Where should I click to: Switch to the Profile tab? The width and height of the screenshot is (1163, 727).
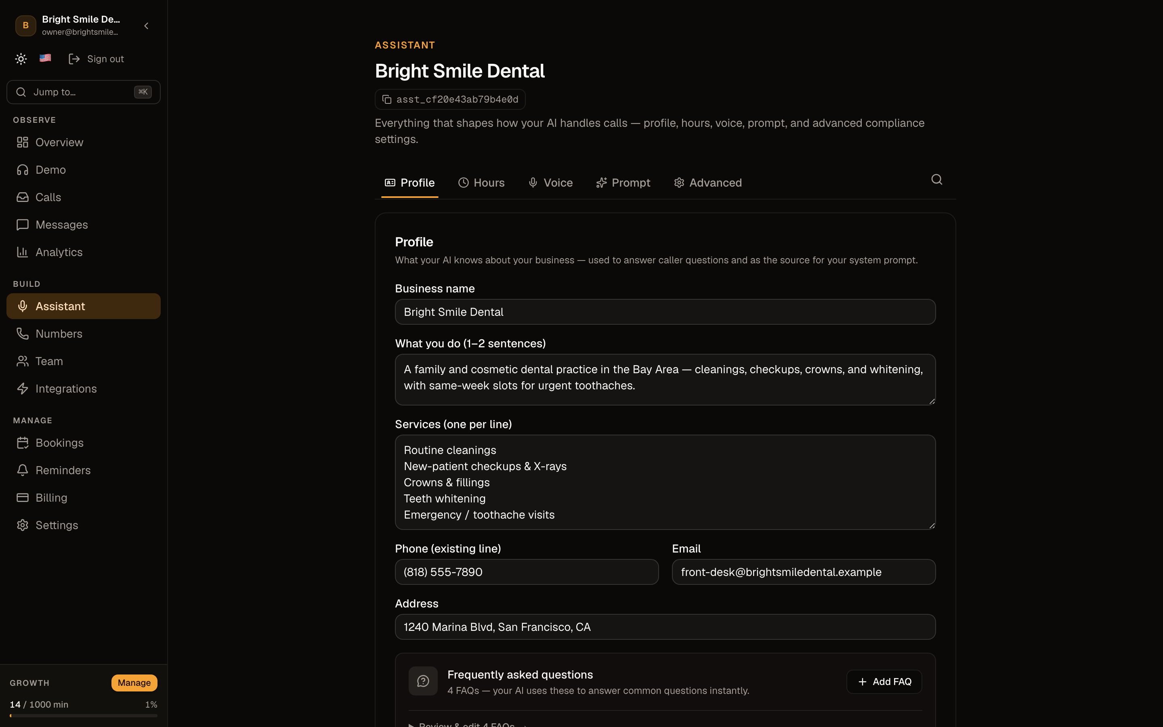point(410,183)
